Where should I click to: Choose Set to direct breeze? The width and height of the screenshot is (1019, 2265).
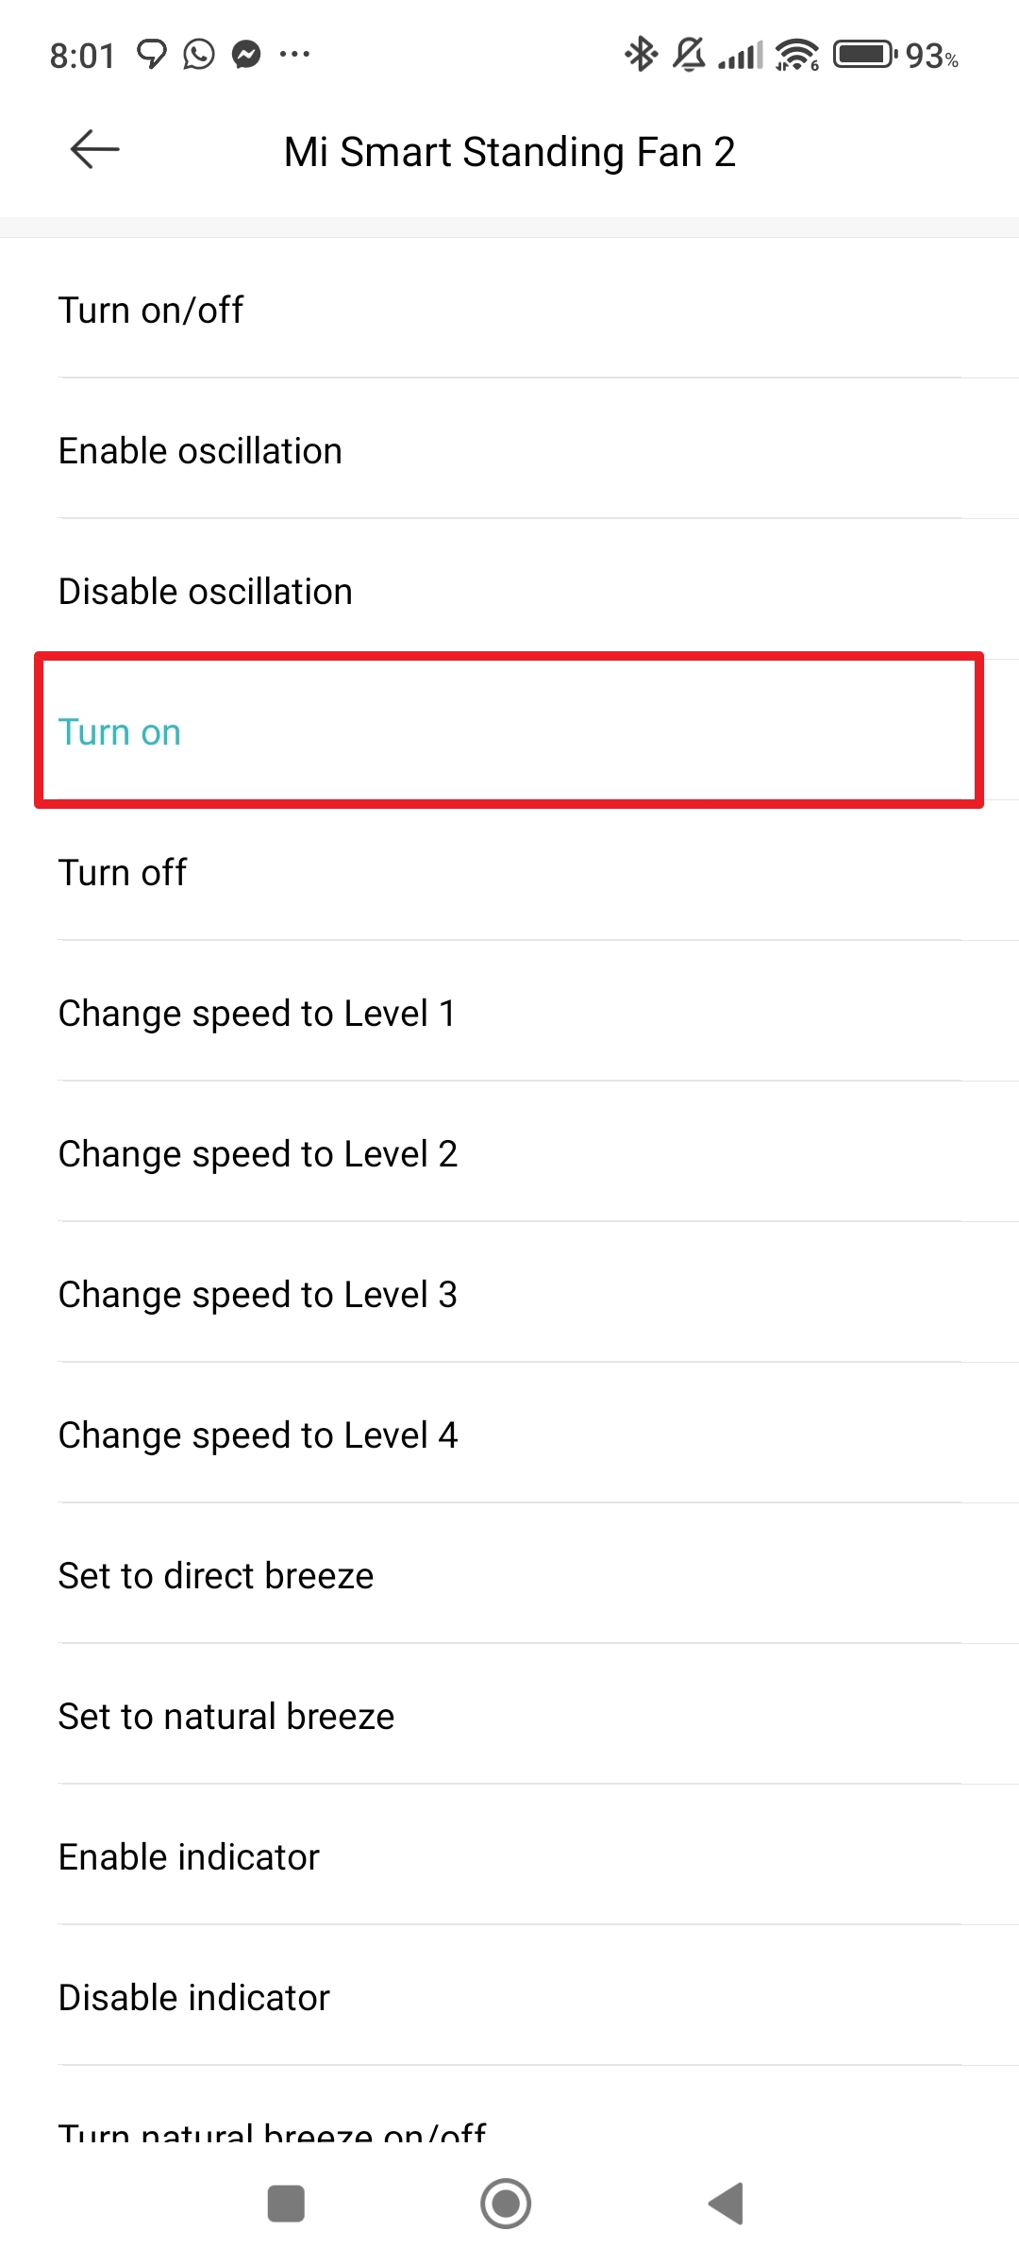pos(509,1575)
